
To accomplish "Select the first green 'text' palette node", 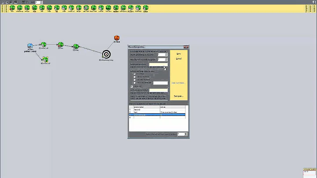I will pyautogui.click(x=12, y=8).
